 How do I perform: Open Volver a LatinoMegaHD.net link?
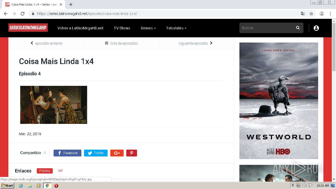(80, 28)
